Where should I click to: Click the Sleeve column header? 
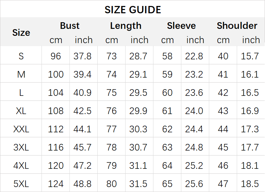[181, 26]
